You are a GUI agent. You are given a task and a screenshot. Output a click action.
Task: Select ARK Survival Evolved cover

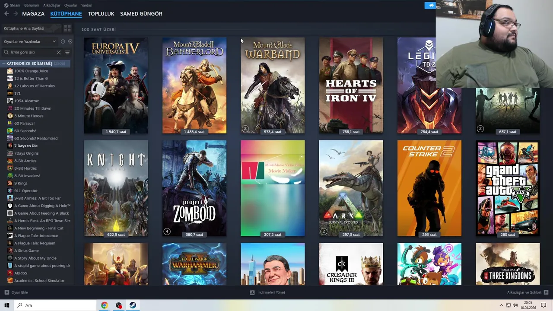pyautogui.click(x=351, y=188)
